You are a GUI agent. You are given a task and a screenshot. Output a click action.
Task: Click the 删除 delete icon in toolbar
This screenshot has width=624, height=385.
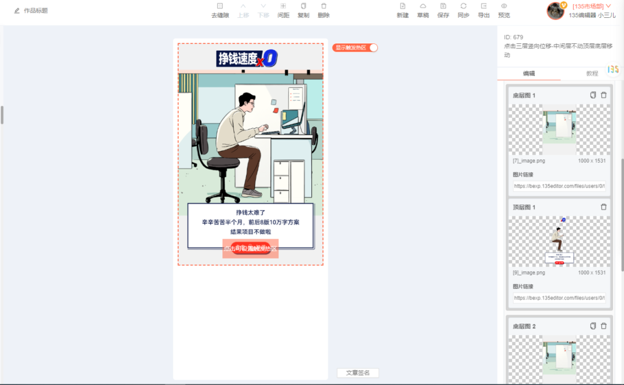324,6
